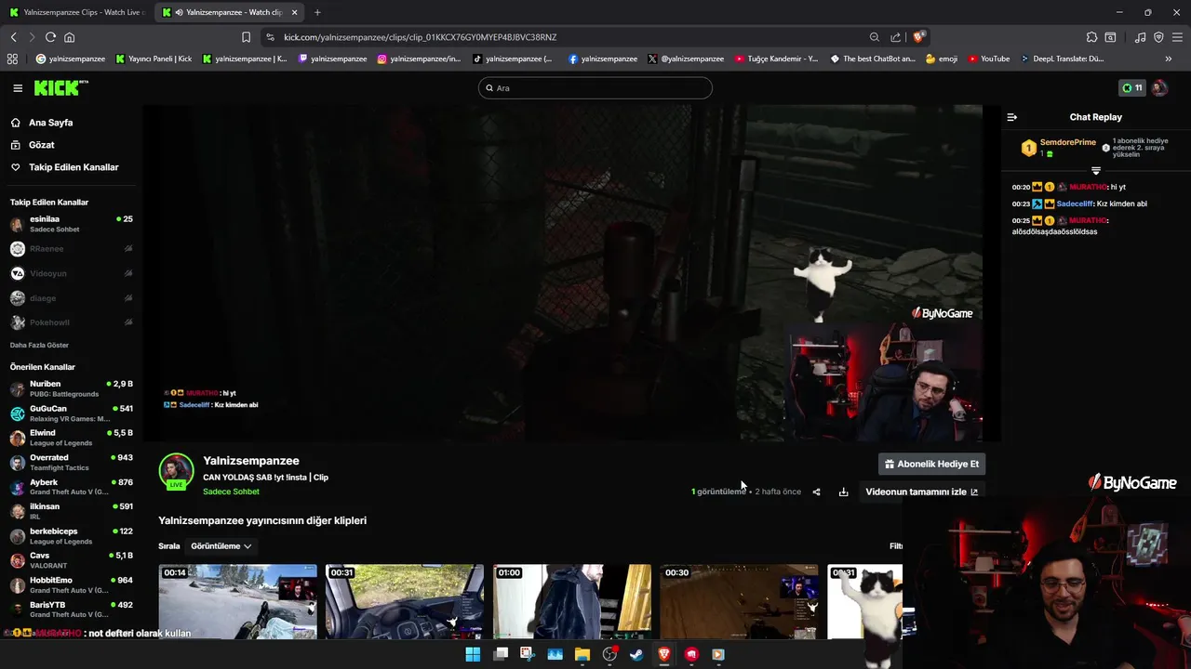Click Abonelik Hediye Et button

tap(931, 464)
